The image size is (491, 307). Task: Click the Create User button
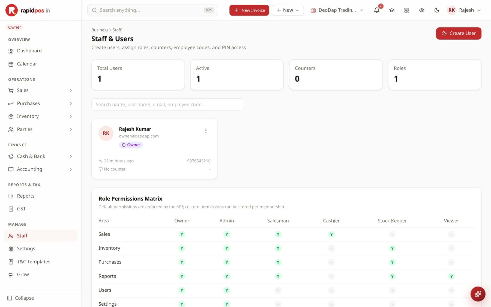coord(459,33)
